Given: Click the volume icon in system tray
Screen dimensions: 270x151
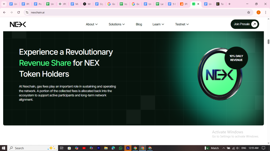Looking at the screenshot, I should [238, 148].
